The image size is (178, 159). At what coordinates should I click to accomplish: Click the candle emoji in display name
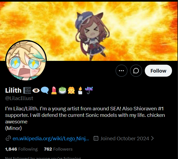pos(80,90)
